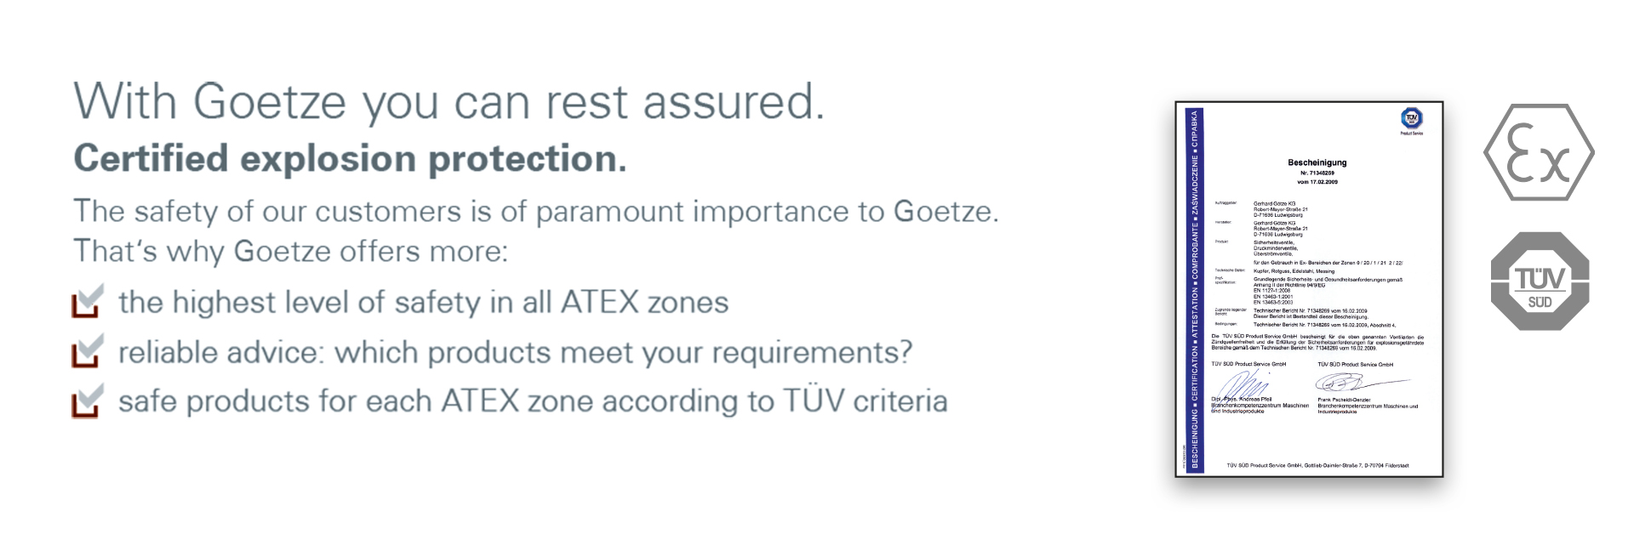Click the TÜV SÜD octagon logo
Image resolution: width=1634 pixels, height=551 pixels.
(x=1540, y=281)
